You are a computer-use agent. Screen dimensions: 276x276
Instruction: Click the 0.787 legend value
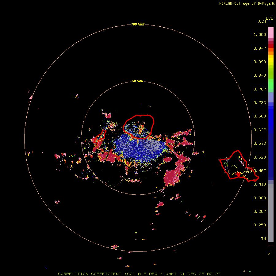click(x=260, y=89)
